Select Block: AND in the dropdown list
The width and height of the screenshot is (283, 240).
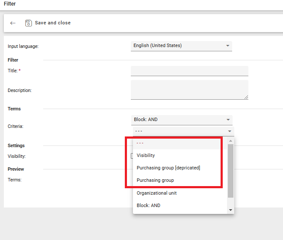click(148, 205)
